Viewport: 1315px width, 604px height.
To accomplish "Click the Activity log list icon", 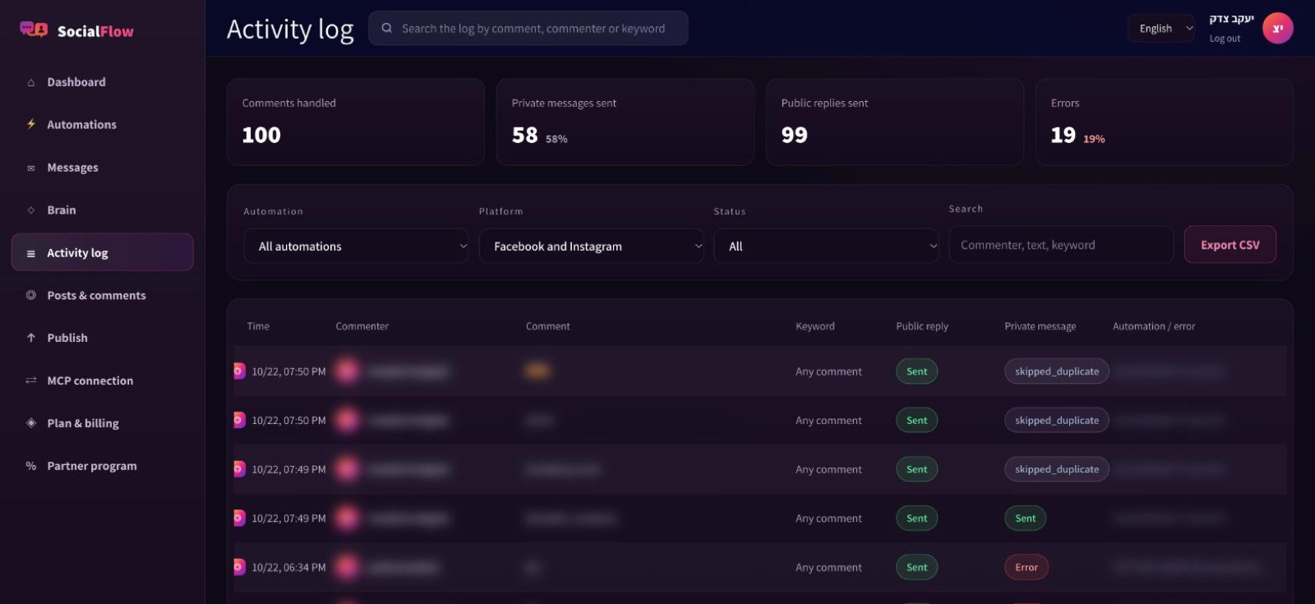I will click(x=31, y=253).
